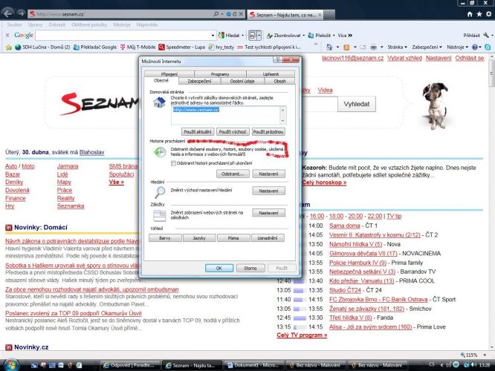The height and width of the screenshot is (371, 495).
Task: Click Nastavení button in the Hledání section
Action: point(268,191)
